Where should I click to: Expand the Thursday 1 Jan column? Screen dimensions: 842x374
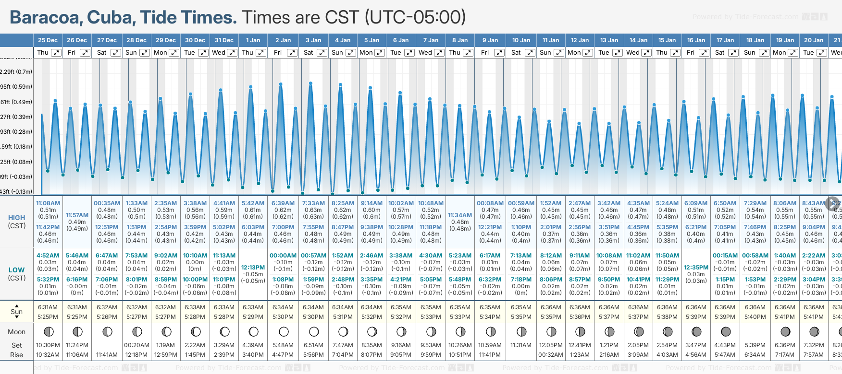tap(261, 53)
